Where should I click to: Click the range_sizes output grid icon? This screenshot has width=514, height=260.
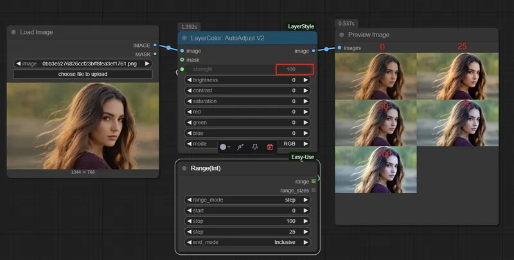pyautogui.click(x=314, y=191)
